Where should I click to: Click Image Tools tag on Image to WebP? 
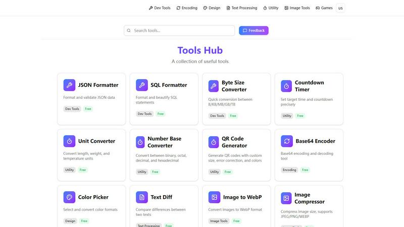tap(219, 221)
